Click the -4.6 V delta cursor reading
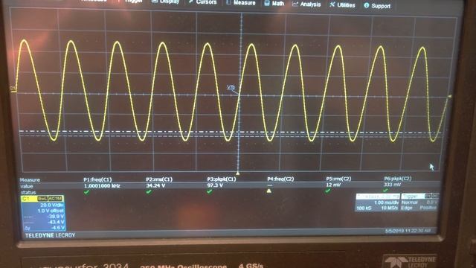476x268 pixels. pyautogui.click(x=58, y=228)
